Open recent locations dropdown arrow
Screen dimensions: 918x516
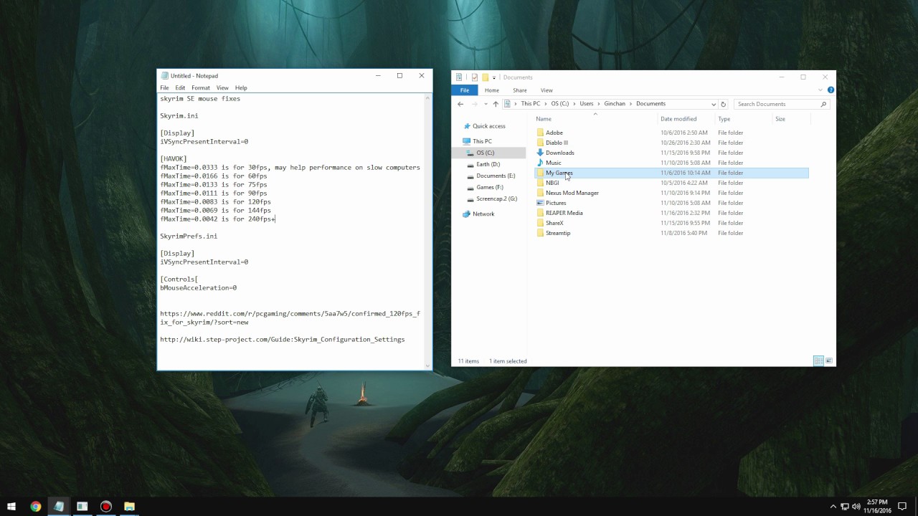[x=486, y=104]
